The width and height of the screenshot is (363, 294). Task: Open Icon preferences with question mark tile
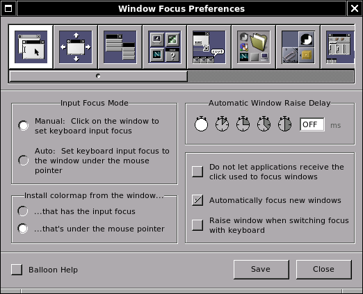point(165,47)
